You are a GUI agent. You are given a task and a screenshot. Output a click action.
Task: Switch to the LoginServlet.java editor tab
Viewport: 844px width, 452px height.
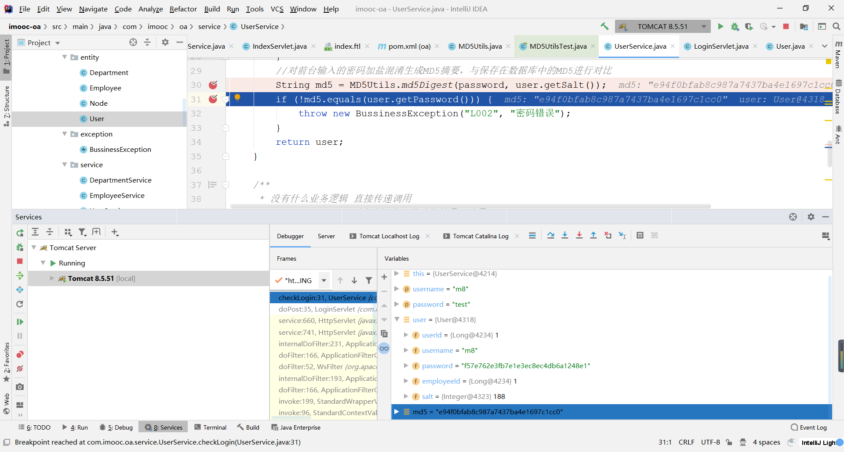(x=721, y=46)
